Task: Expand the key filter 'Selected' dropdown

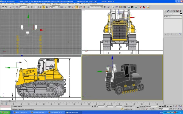Action: pyautogui.click(x=157, y=106)
